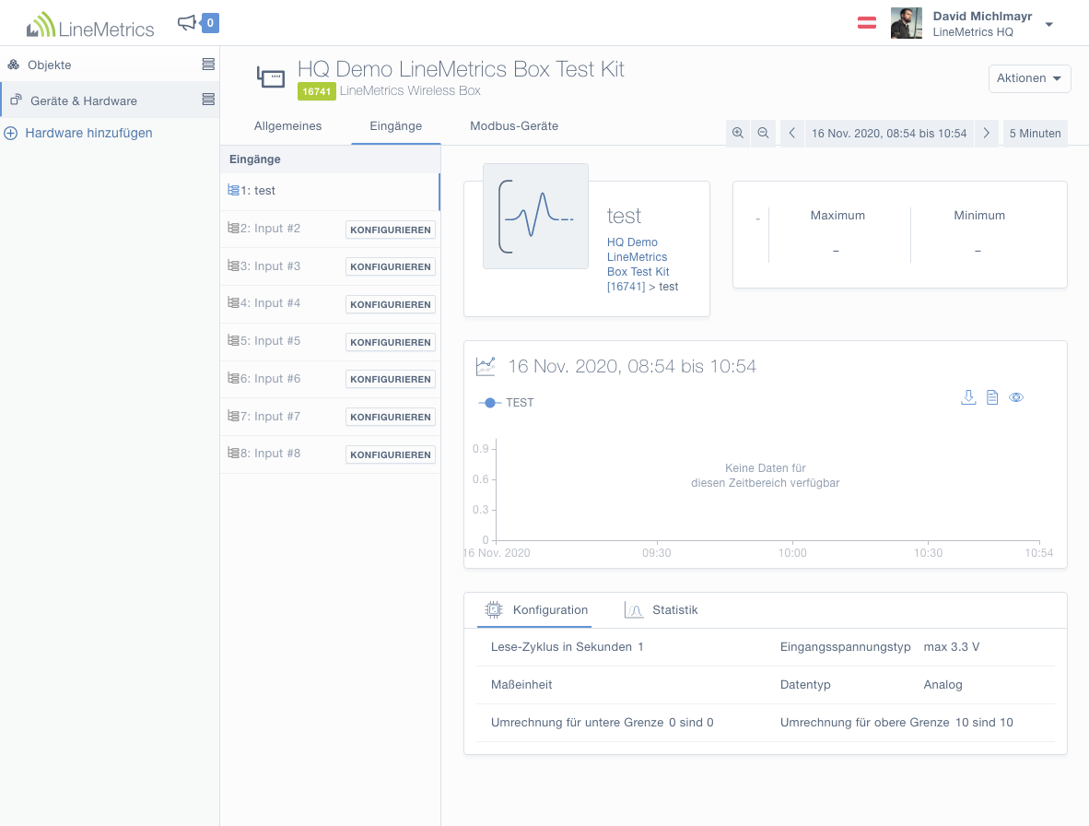This screenshot has height=826, width=1089.
Task: Click the input icon beside 5: Input #5
Action: (x=233, y=340)
